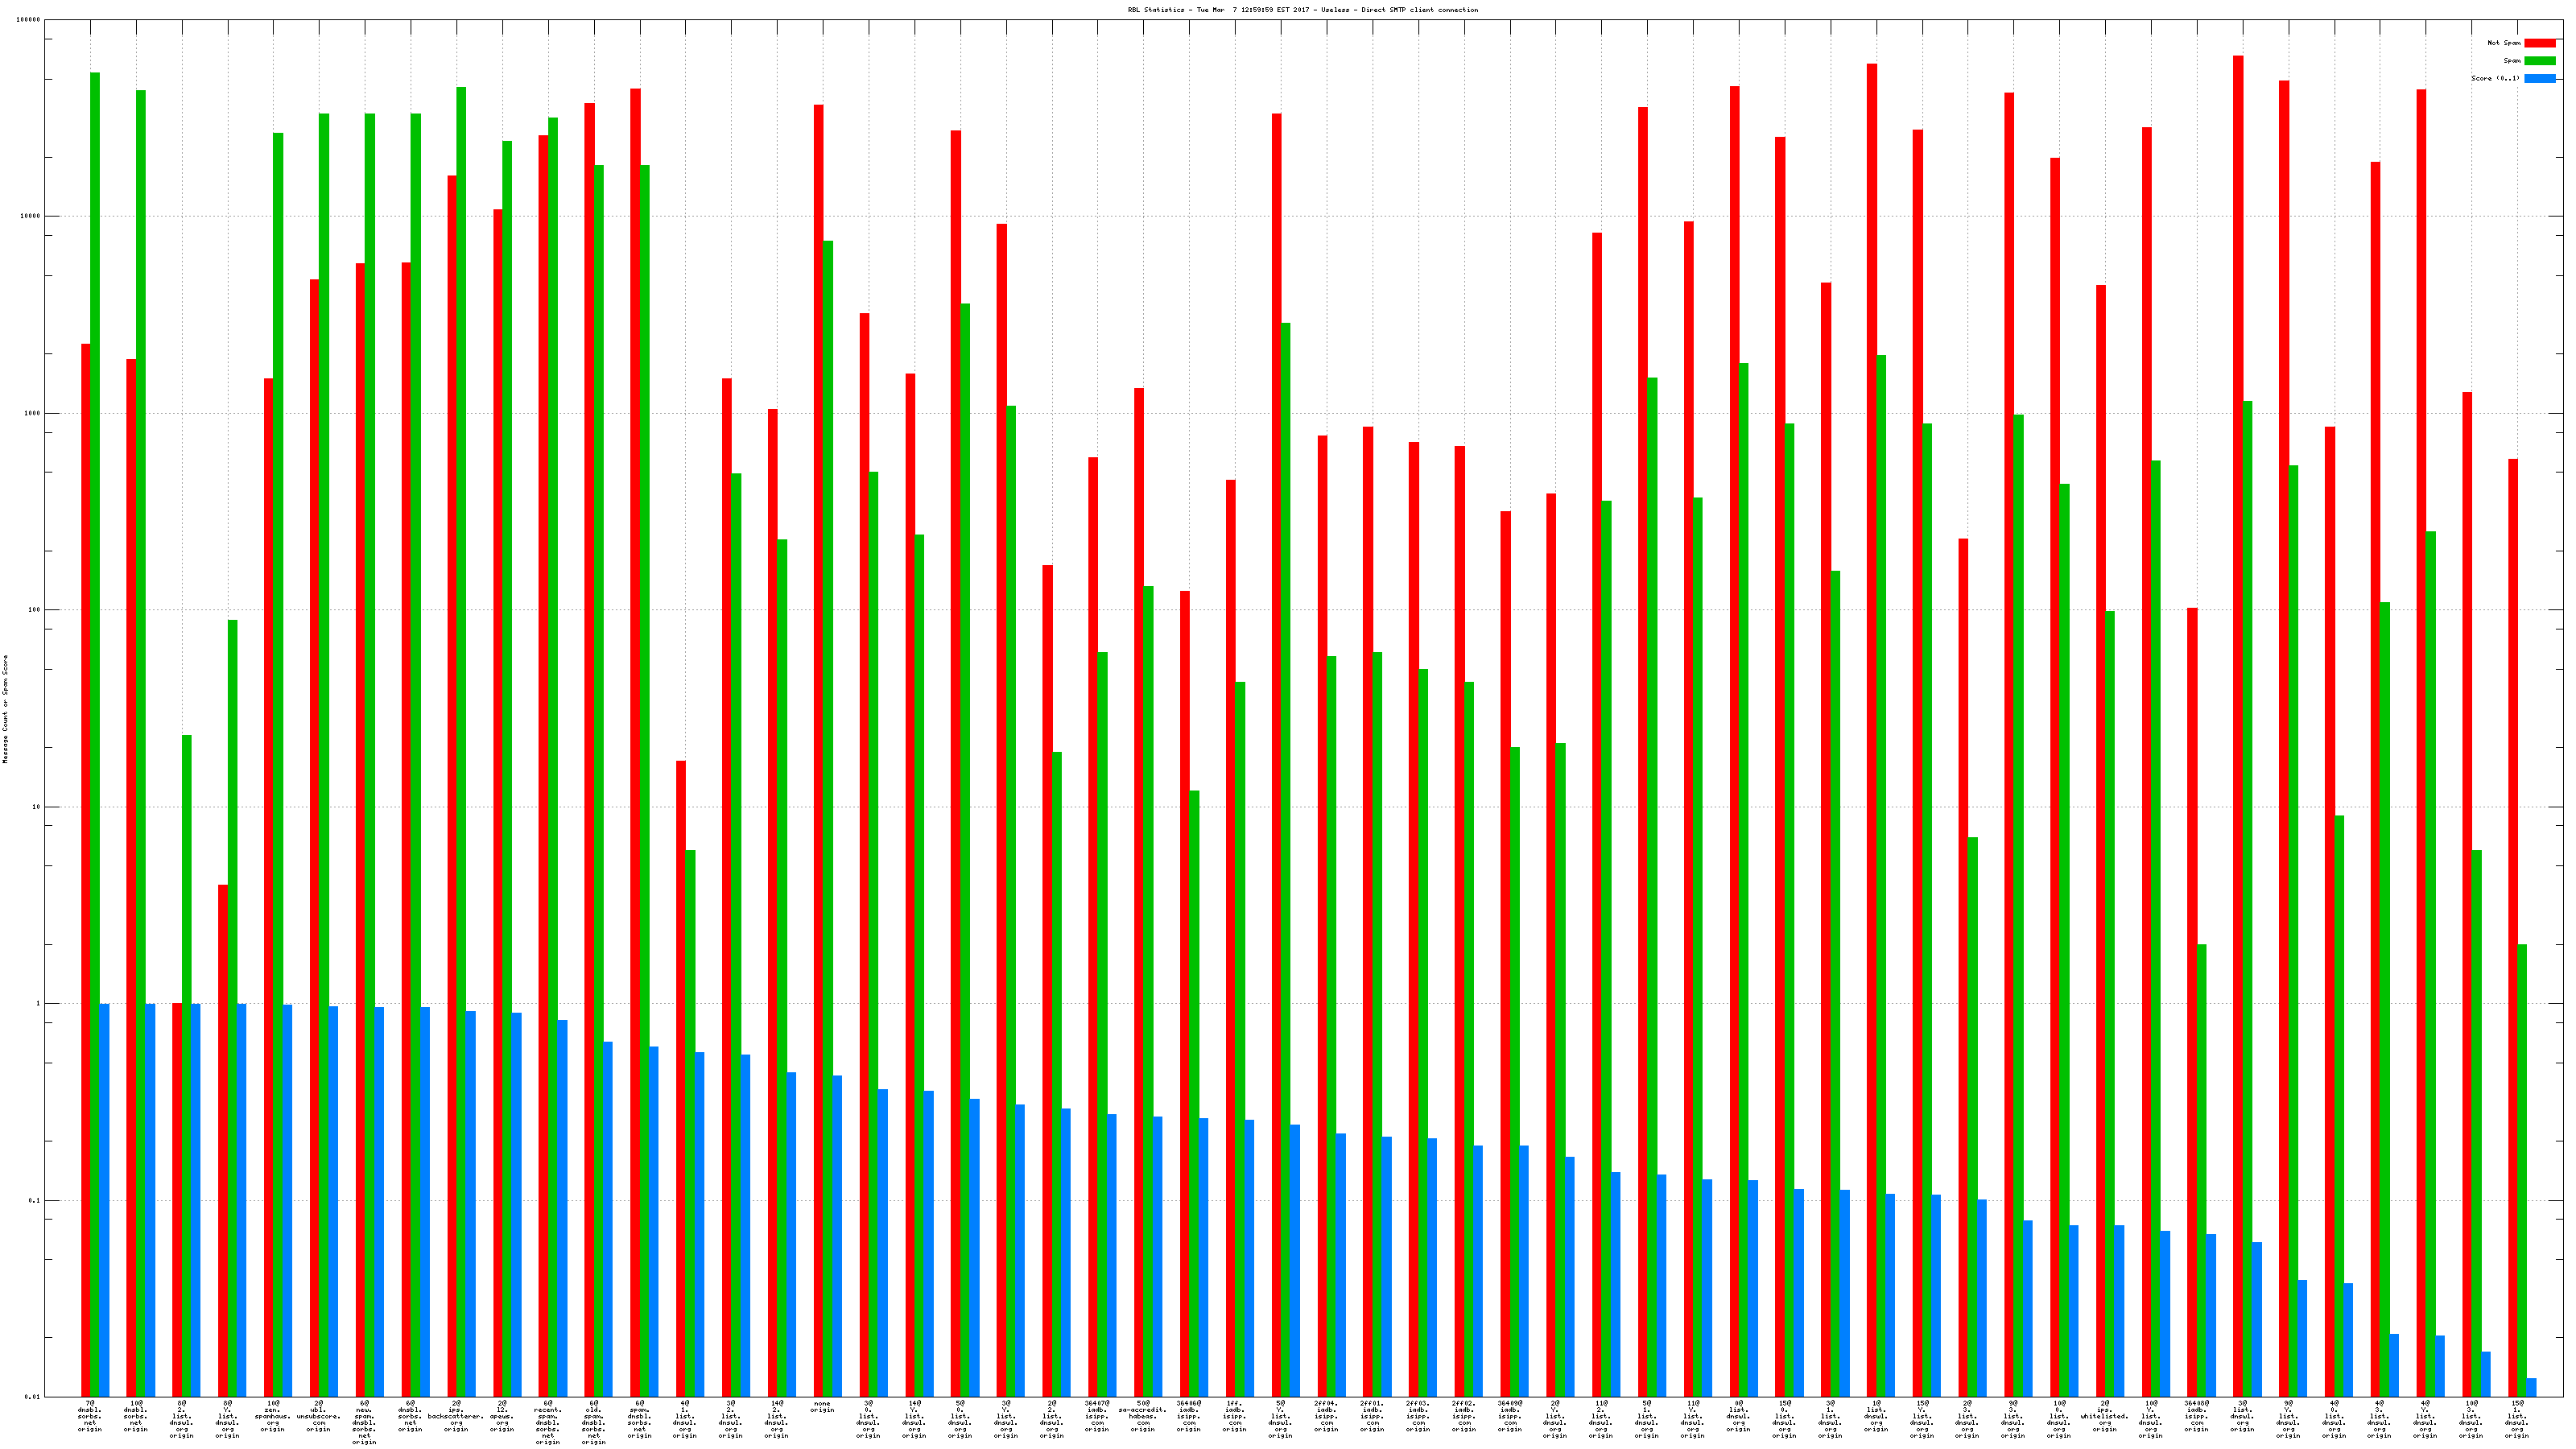Click the ubl.unsubscore.com x-axis label

tap(318, 1416)
